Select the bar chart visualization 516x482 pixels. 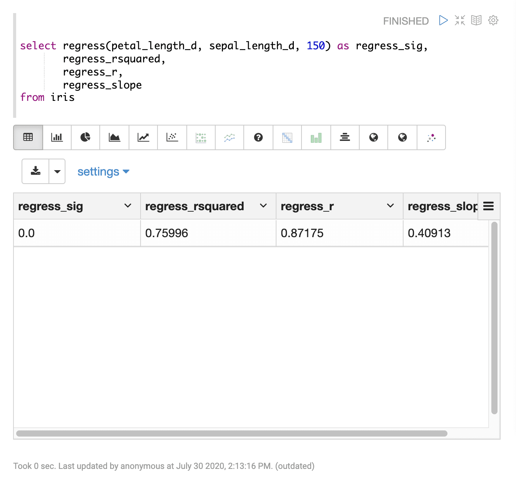(57, 137)
